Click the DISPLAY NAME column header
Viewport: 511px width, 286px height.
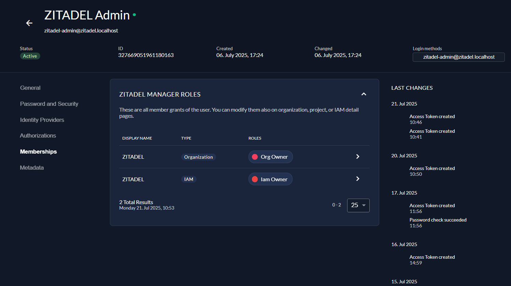(x=137, y=138)
